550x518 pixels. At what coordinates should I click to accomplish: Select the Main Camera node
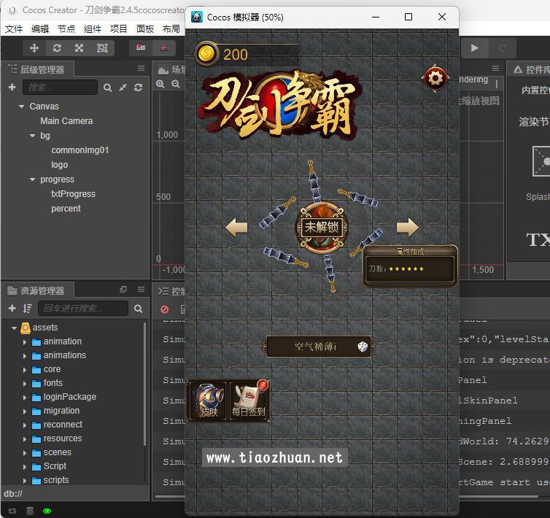pos(66,121)
